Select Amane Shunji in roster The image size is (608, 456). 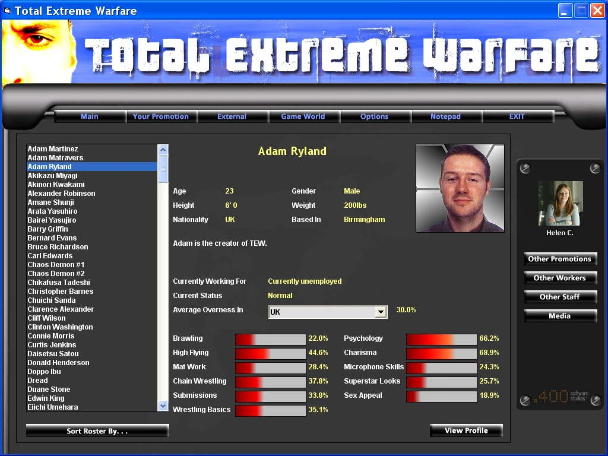point(92,202)
